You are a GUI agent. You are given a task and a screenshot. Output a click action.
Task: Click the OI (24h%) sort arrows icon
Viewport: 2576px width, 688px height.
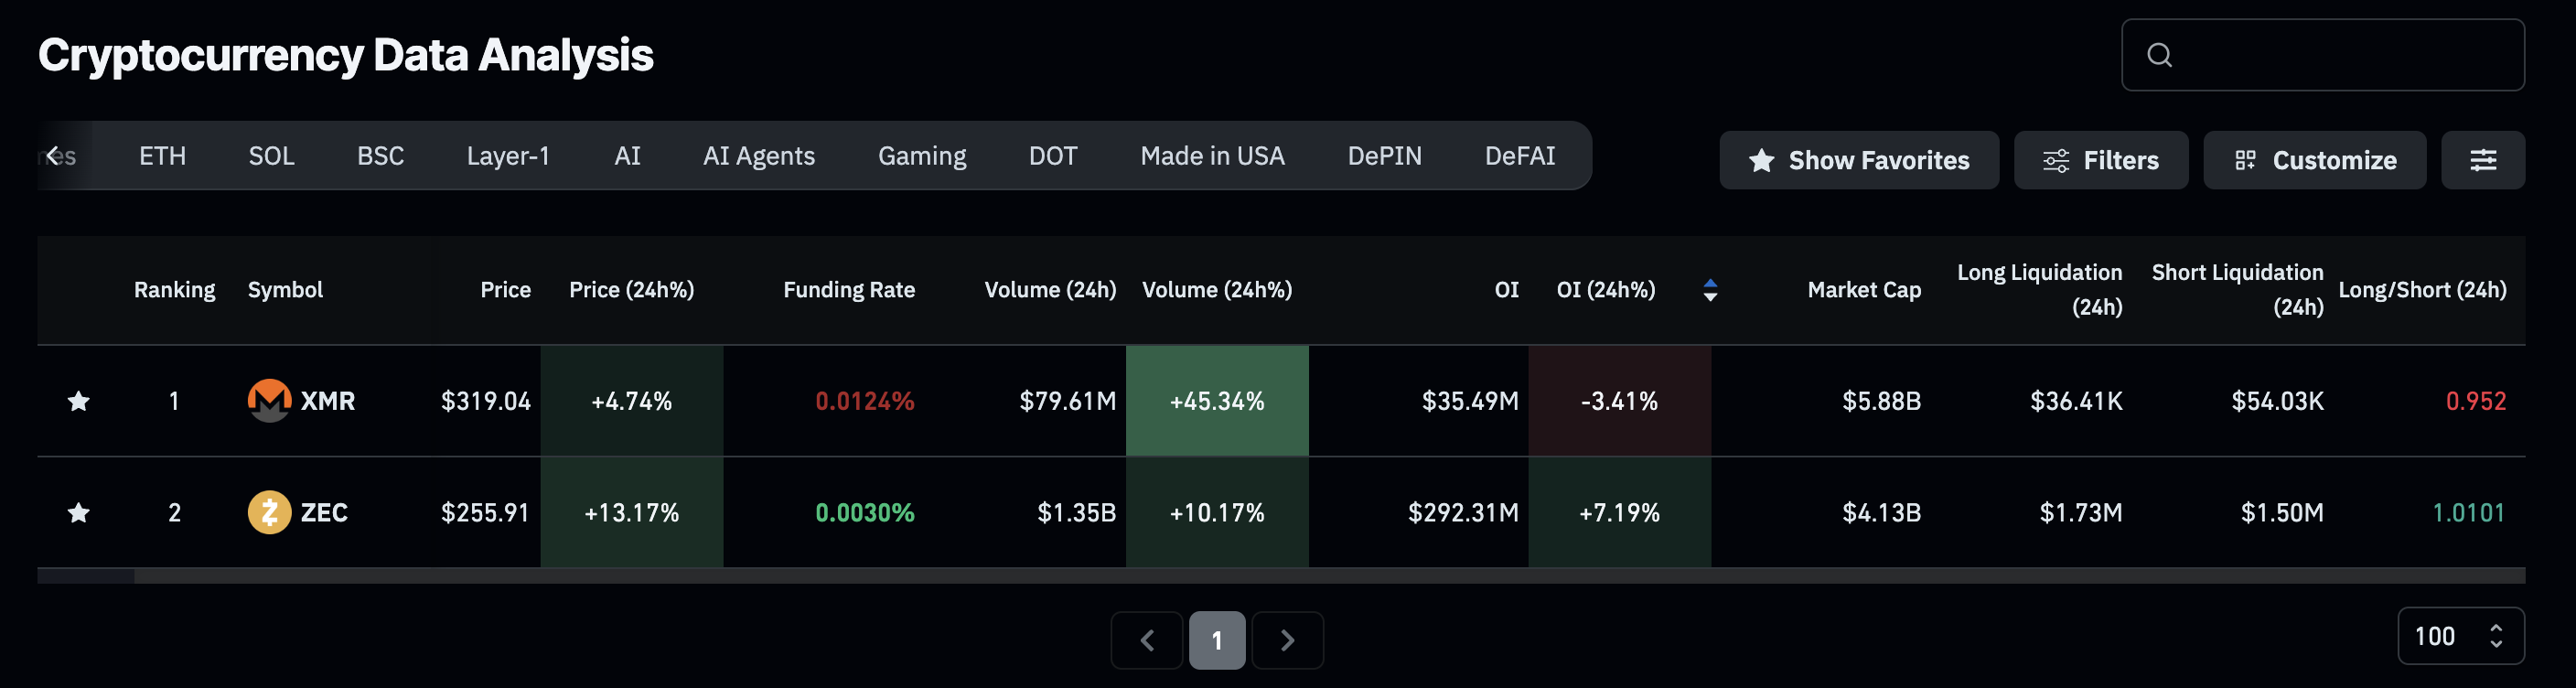1710,290
